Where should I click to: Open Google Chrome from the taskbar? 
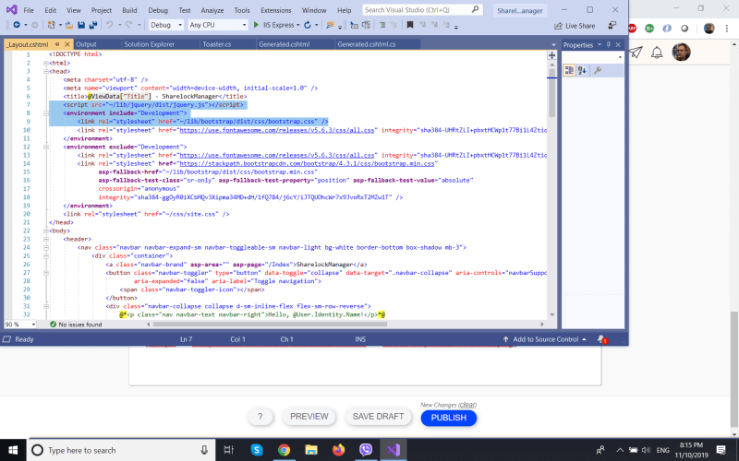point(284,450)
